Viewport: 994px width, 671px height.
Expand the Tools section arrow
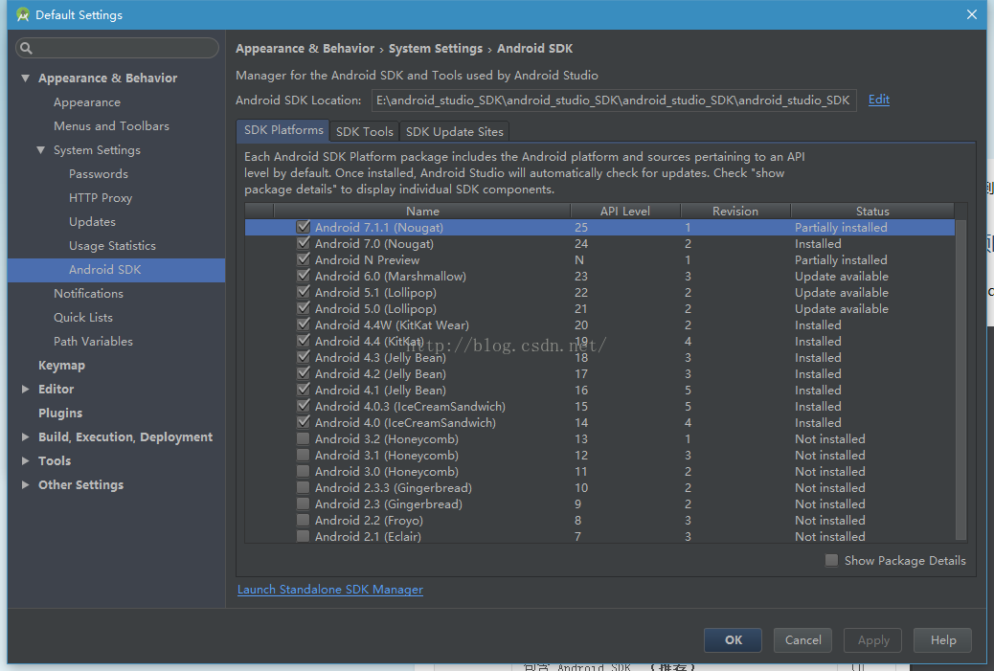click(x=25, y=460)
